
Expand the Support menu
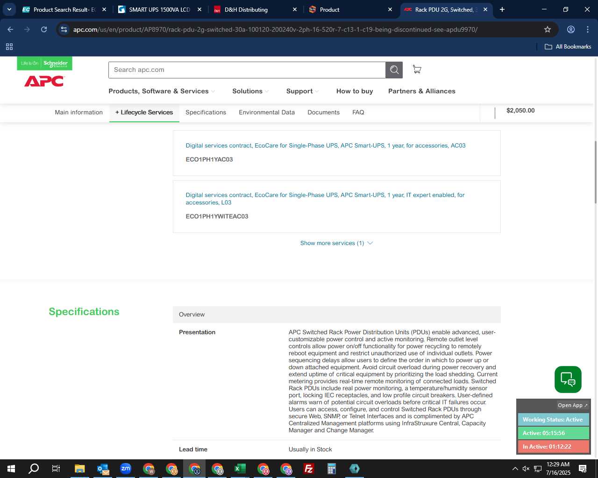[302, 91]
